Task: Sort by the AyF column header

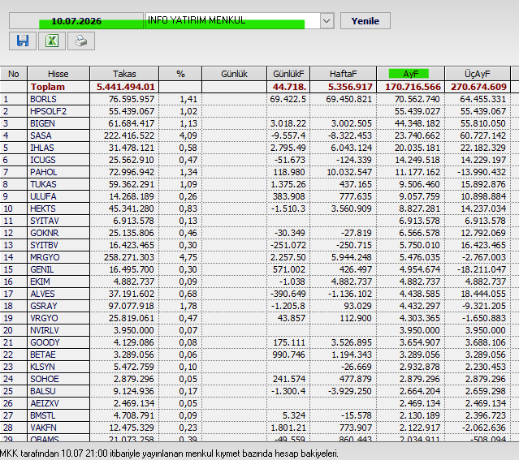Action: coord(411,74)
